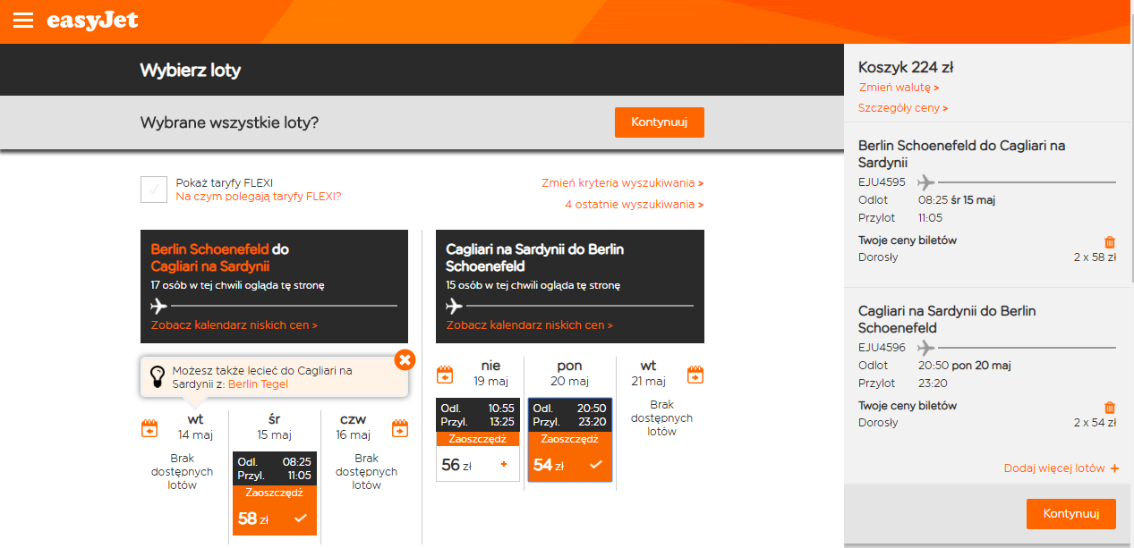Select return date nie 19 maj
Screen dimensions: 1134x548
490,373
